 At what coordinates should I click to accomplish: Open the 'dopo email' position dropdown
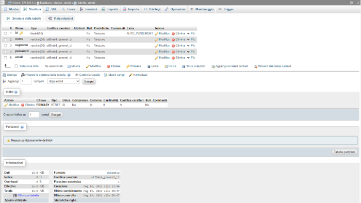pyautogui.click(x=63, y=81)
